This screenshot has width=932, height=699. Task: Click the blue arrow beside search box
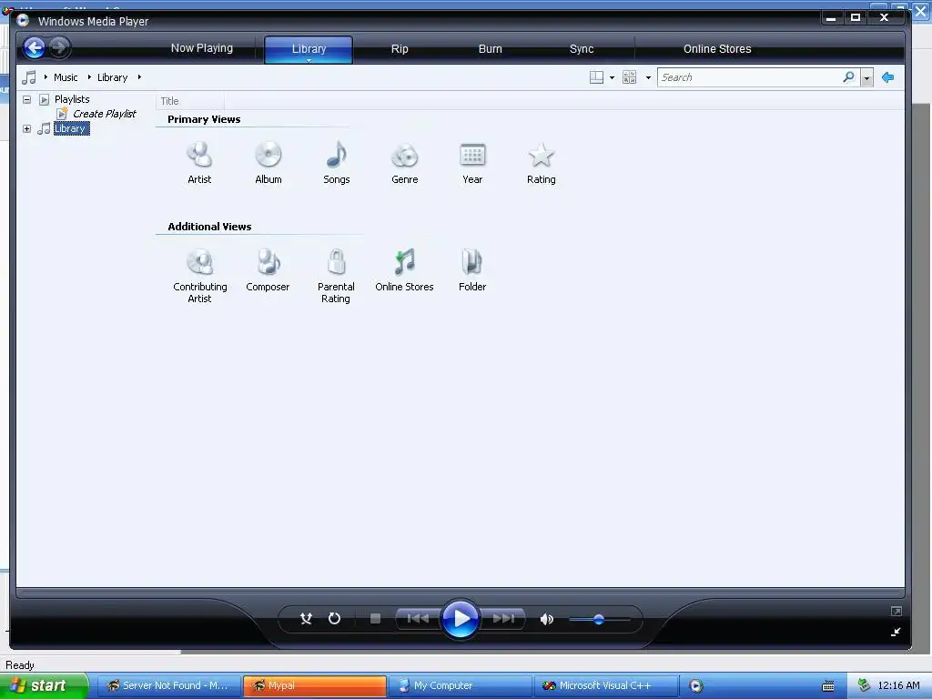coord(888,77)
